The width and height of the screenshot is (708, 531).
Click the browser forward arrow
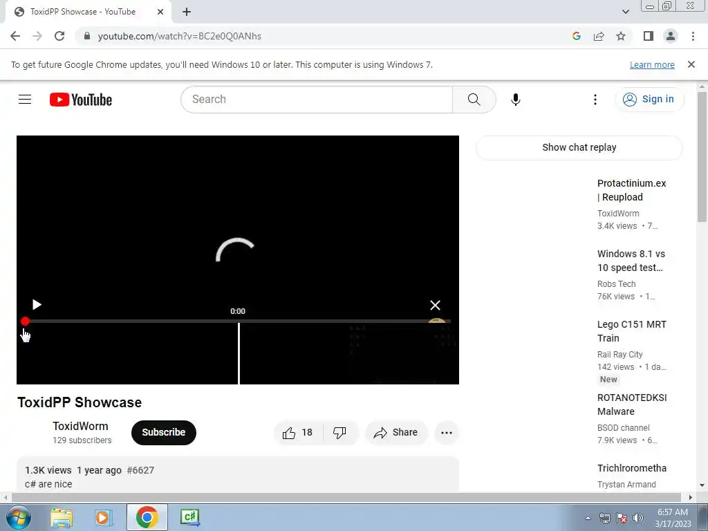tap(37, 36)
